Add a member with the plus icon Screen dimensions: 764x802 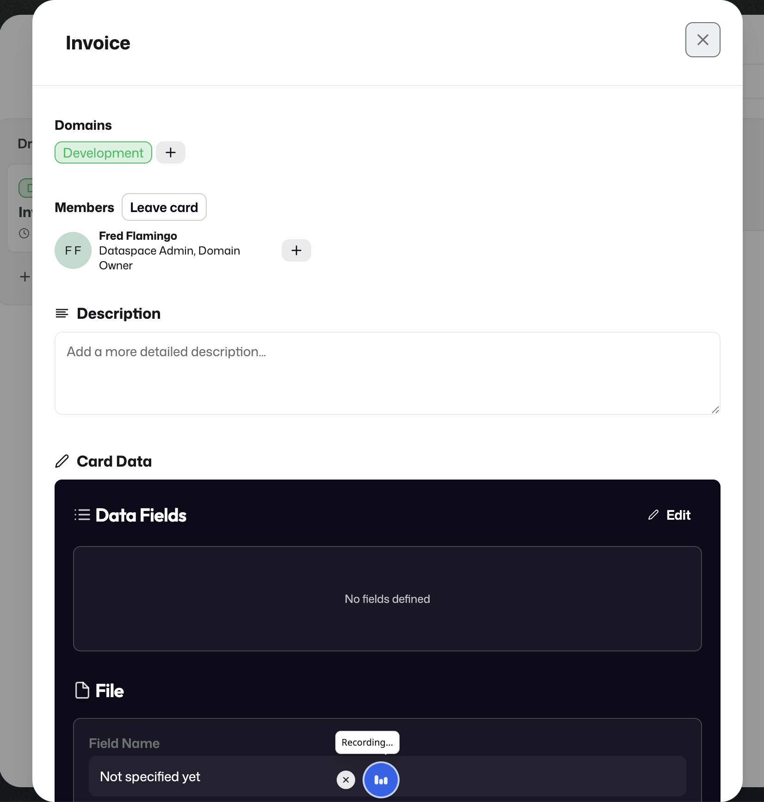point(296,250)
